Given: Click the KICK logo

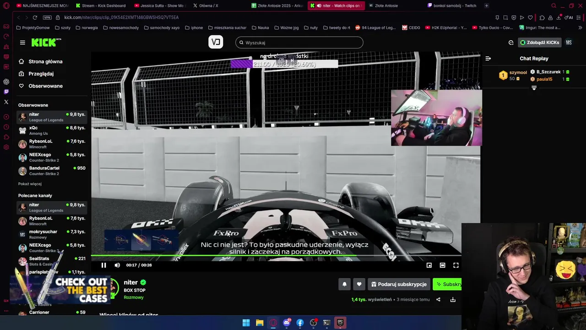Looking at the screenshot, I should tap(46, 42).
